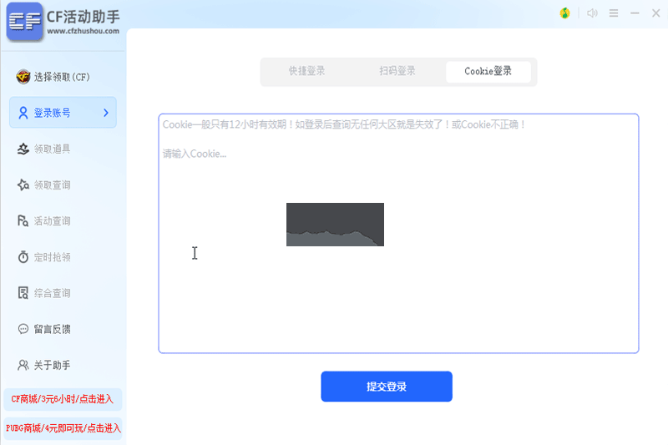Screen dimensions: 668x445
Task: Open the CF商城 3元6小时 link
Action: (x=63, y=399)
